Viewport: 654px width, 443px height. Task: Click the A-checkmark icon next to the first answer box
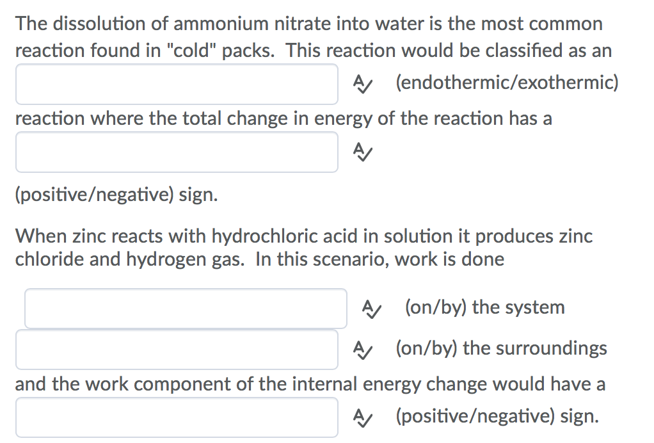[x=362, y=85]
